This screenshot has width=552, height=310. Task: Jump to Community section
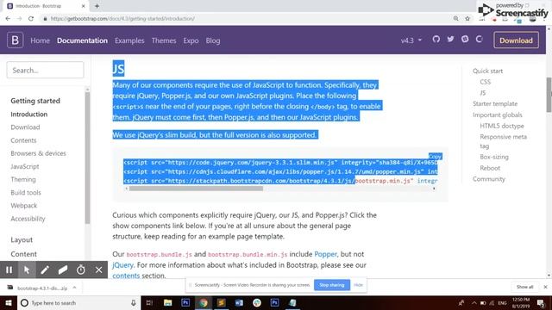click(x=489, y=179)
